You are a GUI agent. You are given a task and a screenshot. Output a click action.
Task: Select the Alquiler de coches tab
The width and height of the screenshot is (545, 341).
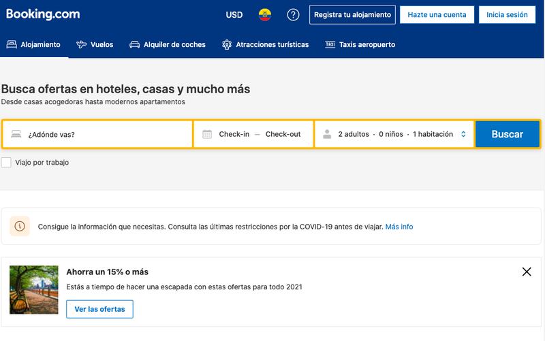[x=168, y=44]
